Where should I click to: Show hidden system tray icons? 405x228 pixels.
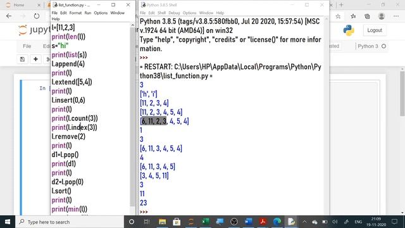(304, 222)
